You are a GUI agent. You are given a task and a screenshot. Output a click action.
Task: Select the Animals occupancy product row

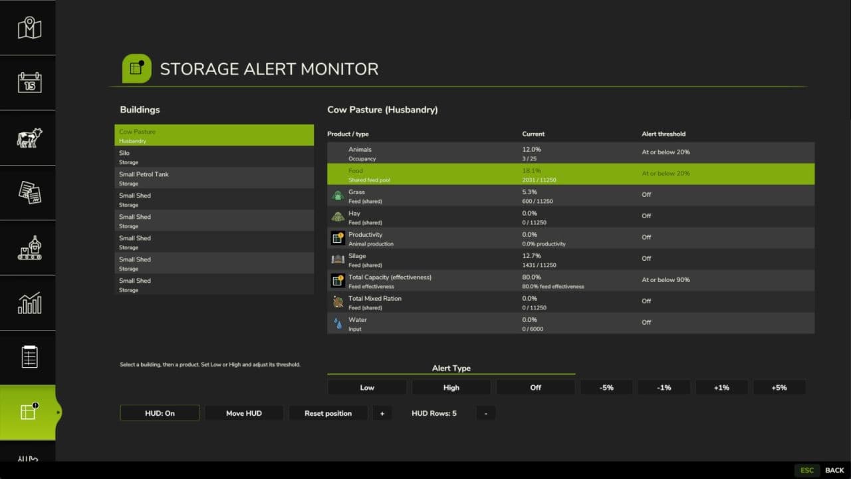coord(570,153)
